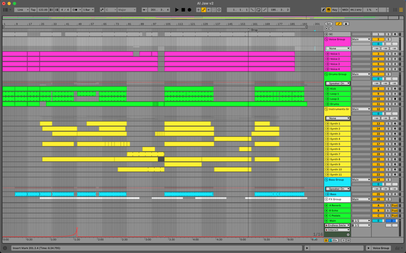Open Drums Group Speaker On dropdown
Image resolution: width=406 pixels, height=253 pixels.
coord(338,83)
